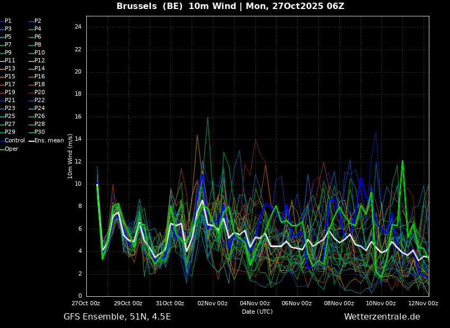Click the Date (UTC) axis title

(x=257, y=312)
